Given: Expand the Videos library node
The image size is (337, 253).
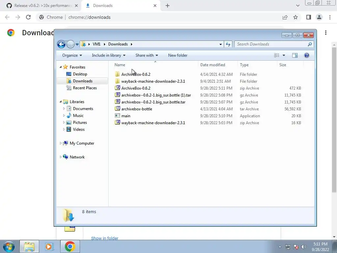Looking at the screenshot, I should 64,129.
